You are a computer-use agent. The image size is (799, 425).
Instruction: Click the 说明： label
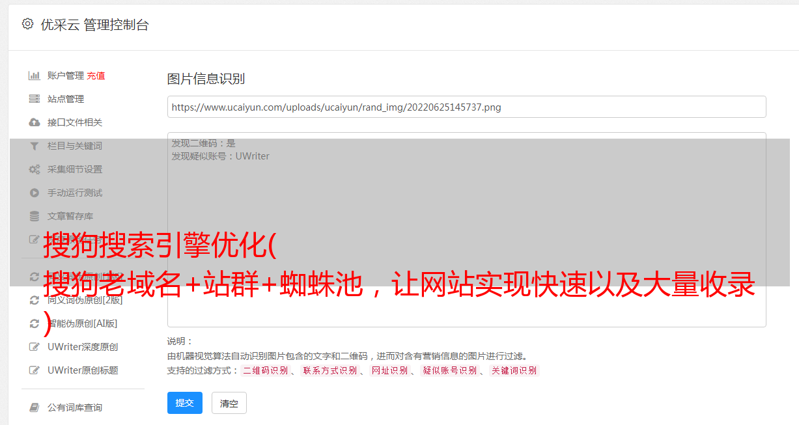coord(180,341)
